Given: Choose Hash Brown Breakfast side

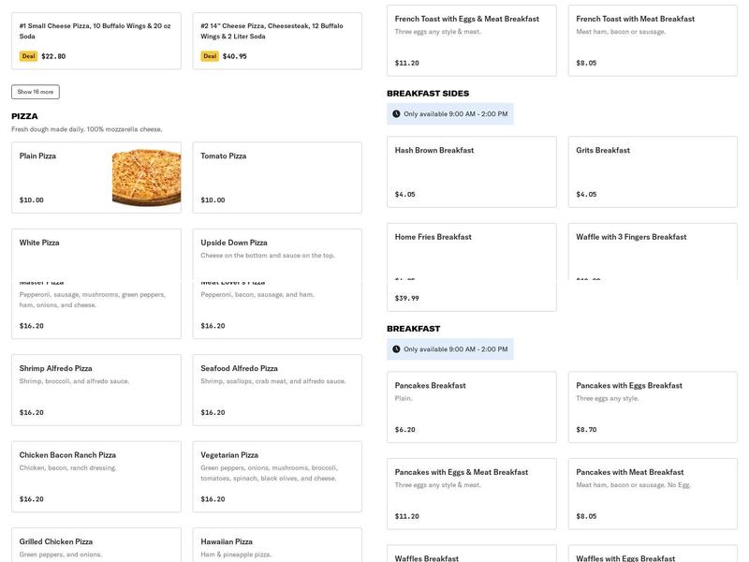Looking at the screenshot, I should [472, 172].
